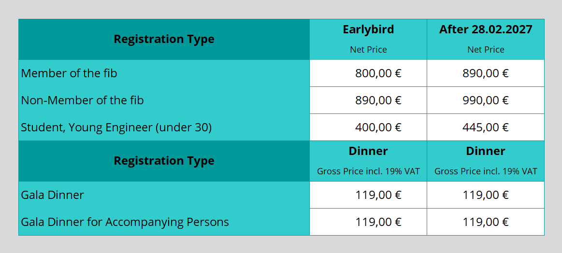Select the Gala Dinner row label

click(x=52, y=195)
